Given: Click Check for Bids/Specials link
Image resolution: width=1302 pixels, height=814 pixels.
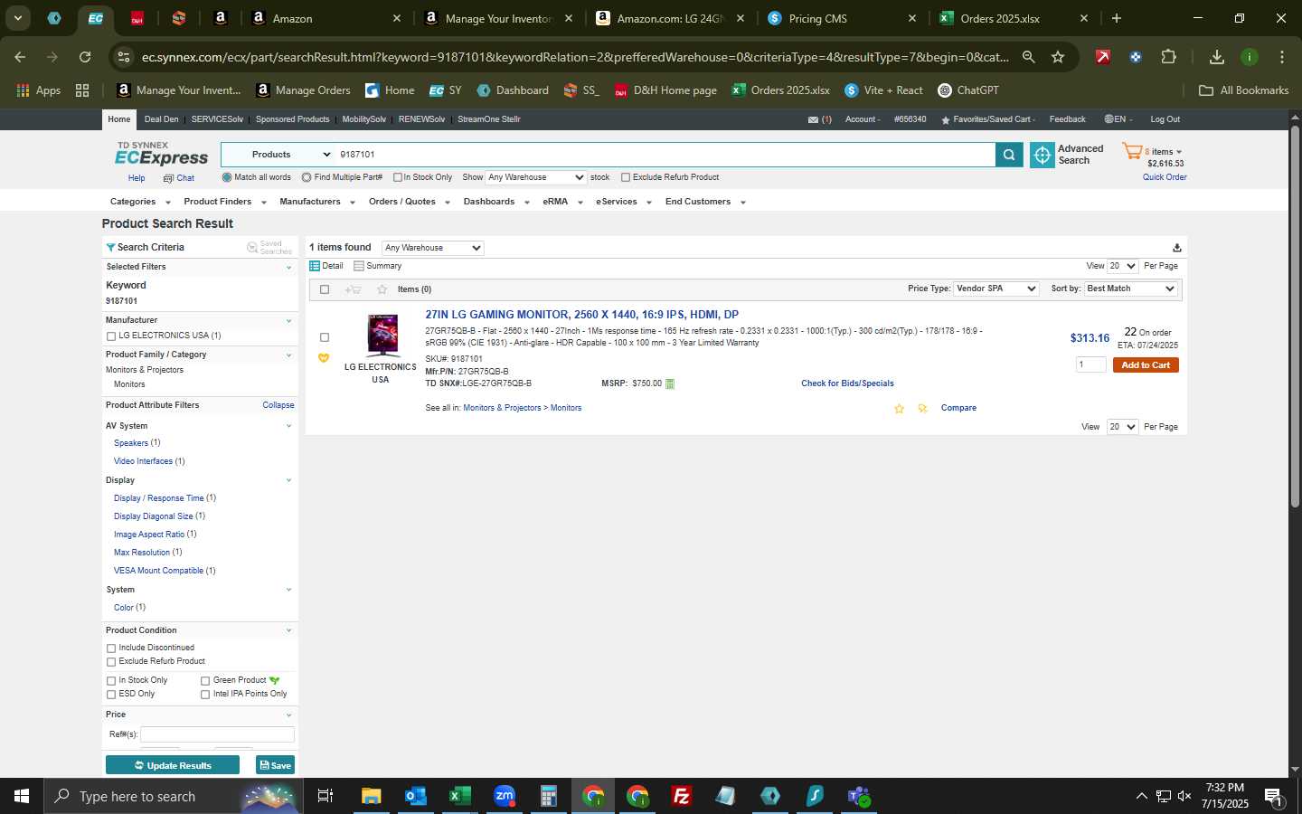Looking at the screenshot, I should point(847,383).
